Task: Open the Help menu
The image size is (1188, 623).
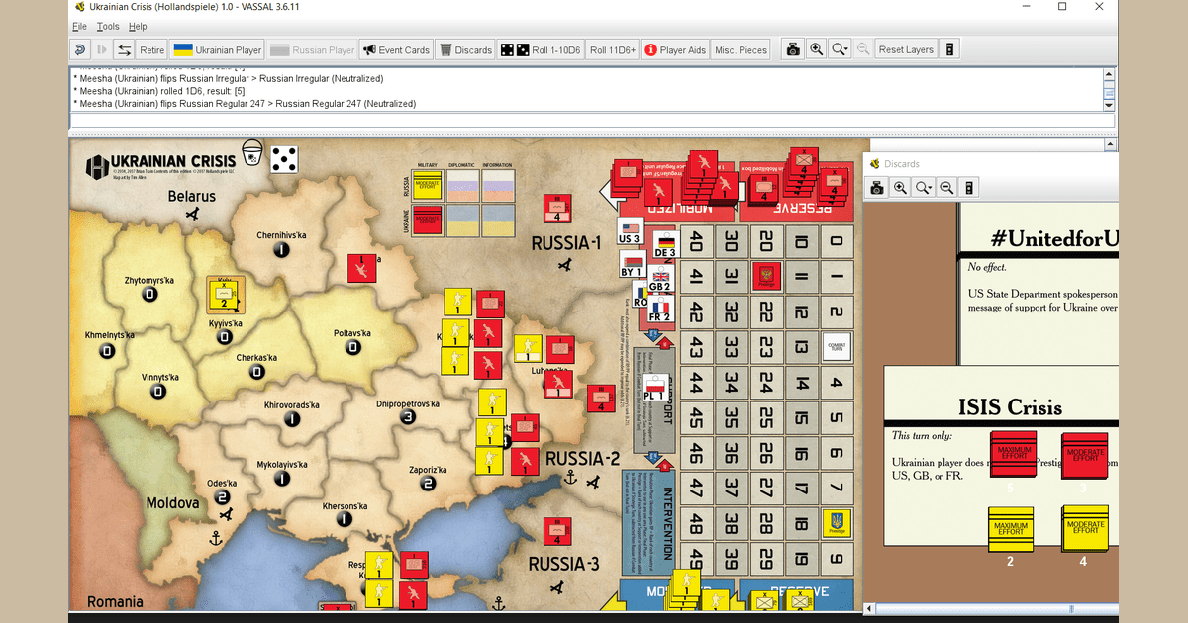Action: click(138, 26)
